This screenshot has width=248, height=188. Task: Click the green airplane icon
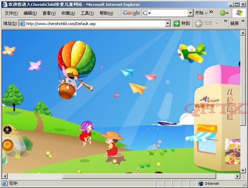(191, 53)
